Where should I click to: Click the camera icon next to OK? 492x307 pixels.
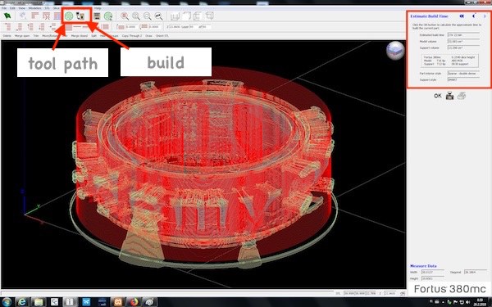pos(449,96)
